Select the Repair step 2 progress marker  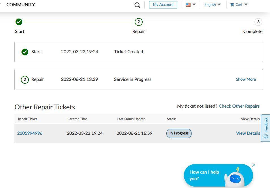[138, 22]
